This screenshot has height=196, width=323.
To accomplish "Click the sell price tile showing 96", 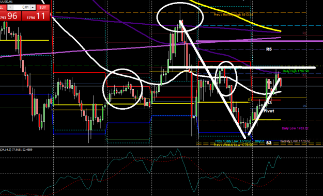I will [10, 16].
